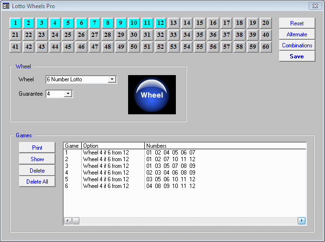The height and width of the screenshot is (242, 325).
Task: Toggle off cyan number 12
Action: 160,23
